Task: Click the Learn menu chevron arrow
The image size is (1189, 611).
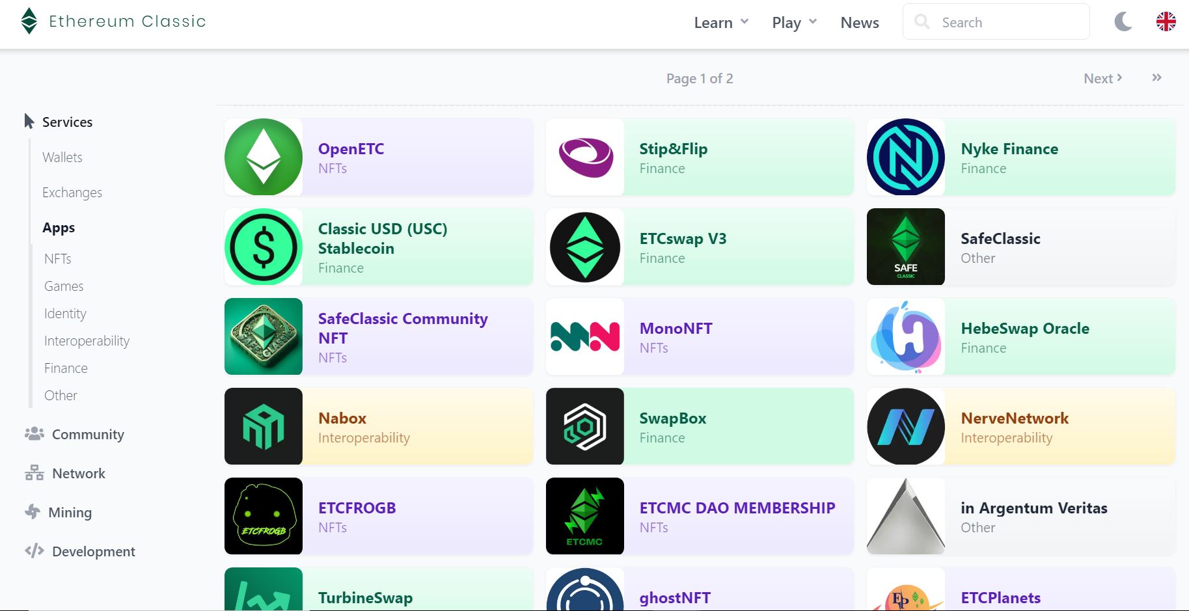Action: click(745, 21)
